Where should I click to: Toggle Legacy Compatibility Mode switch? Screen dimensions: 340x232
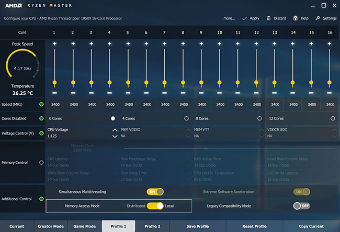301,206
